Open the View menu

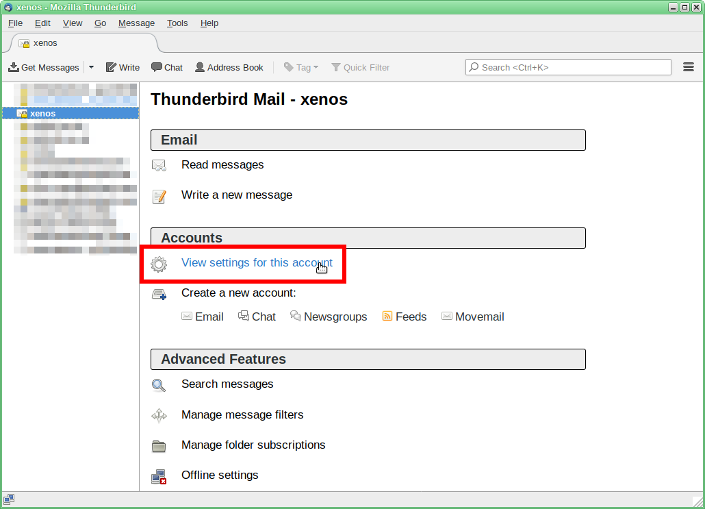[x=73, y=23]
